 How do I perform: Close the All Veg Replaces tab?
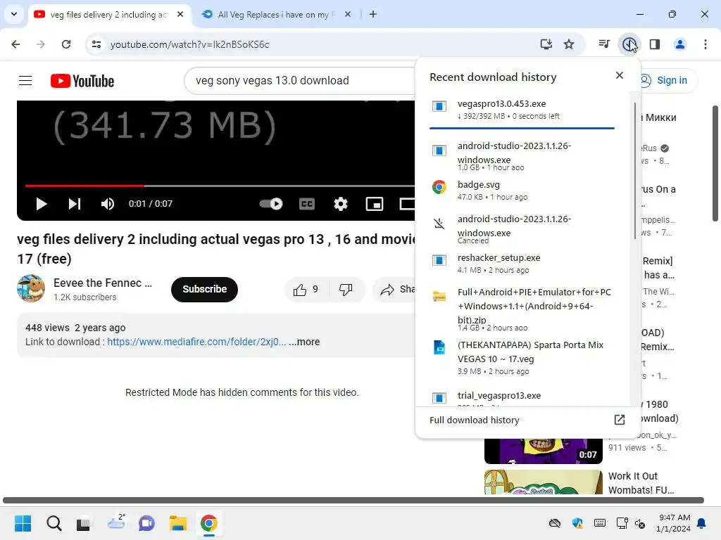coord(348,14)
